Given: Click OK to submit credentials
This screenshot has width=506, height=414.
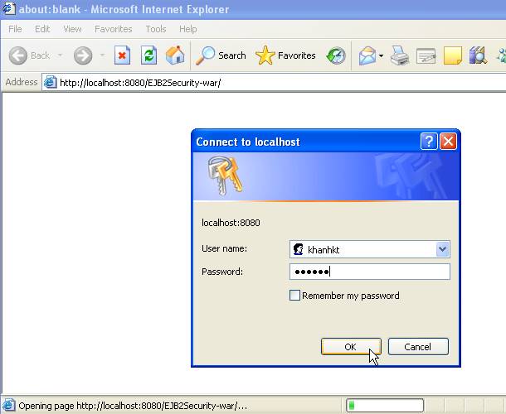Looking at the screenshot, I should pyautogui.click(x=351, y=347).
